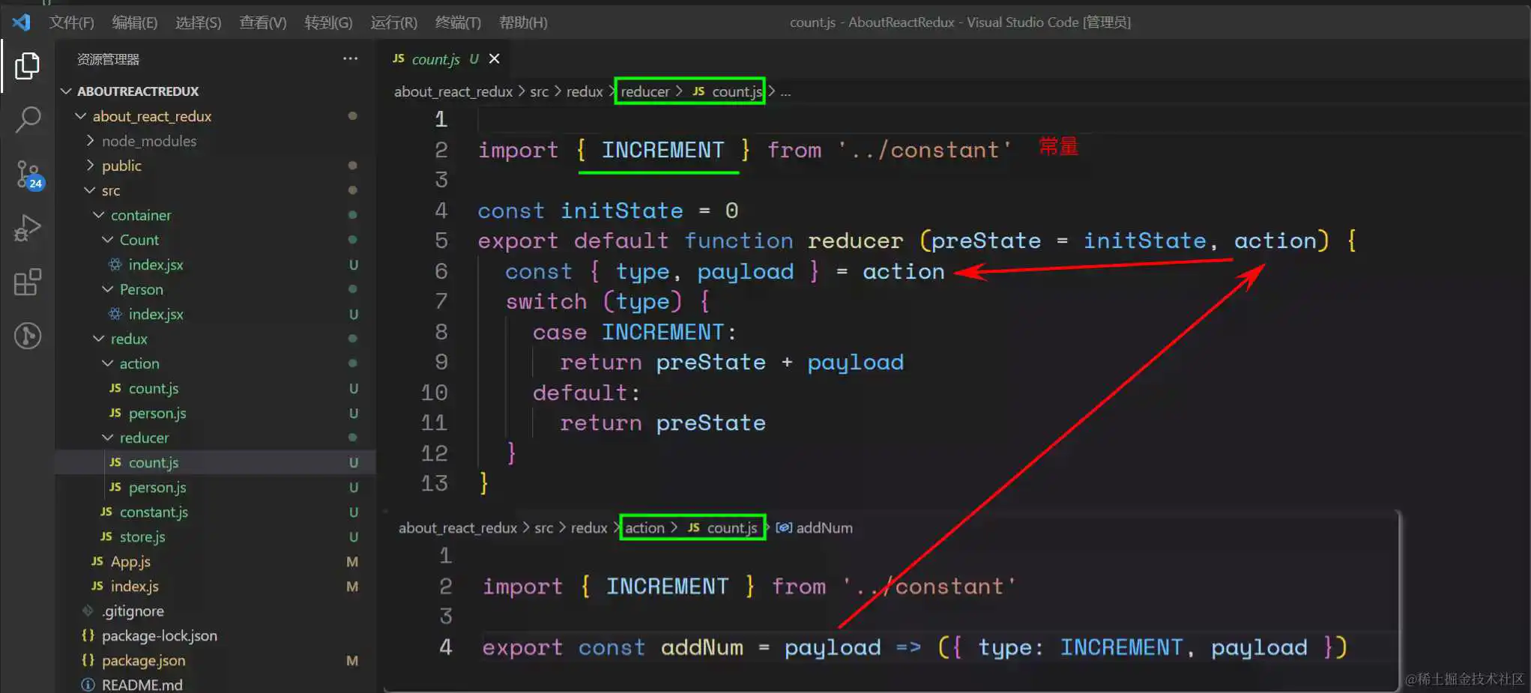
Task: Open Source Control with 24 changes
Action: pyautogui.click(x=28, y=175)
